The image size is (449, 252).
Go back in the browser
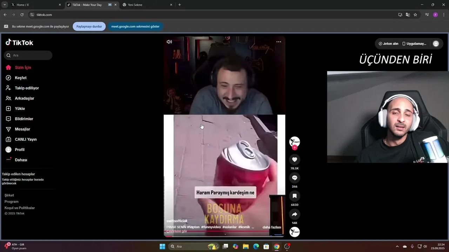click(x=5, y=15)
